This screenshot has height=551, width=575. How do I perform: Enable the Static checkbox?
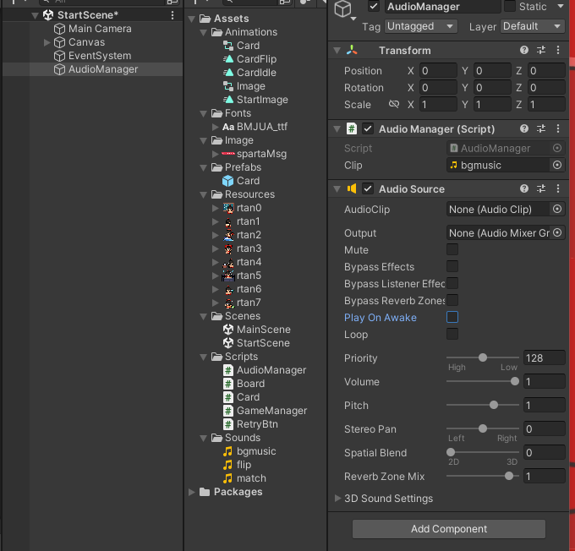click(510, 6)
